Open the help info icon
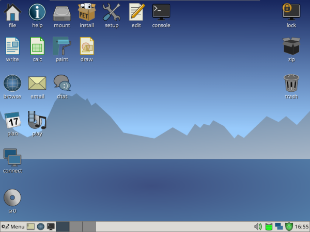Viewport: 310px width, 232px height. pyautogui.click(x=37, y=12)
